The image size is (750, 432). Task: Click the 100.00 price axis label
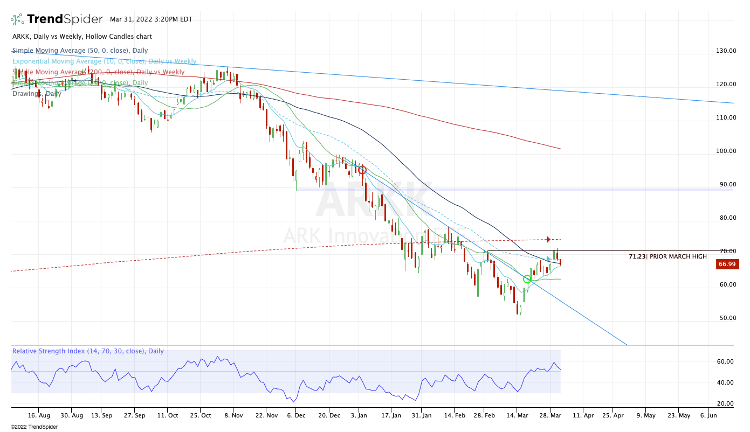point(726,151)
